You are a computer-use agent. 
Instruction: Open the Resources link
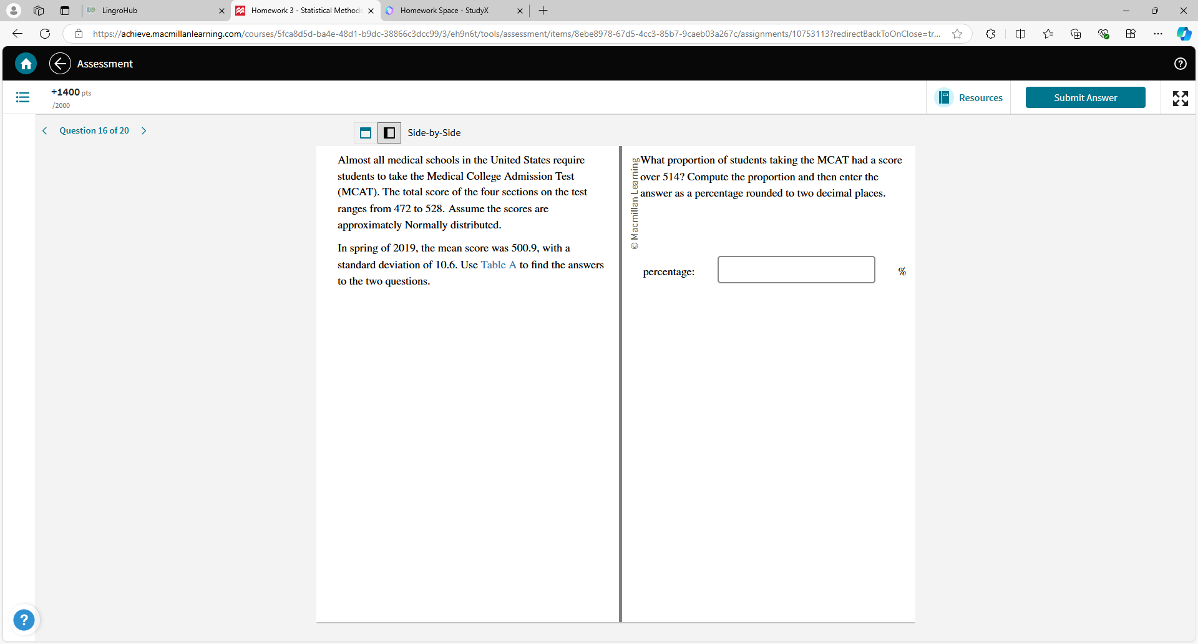pos(980,98)
